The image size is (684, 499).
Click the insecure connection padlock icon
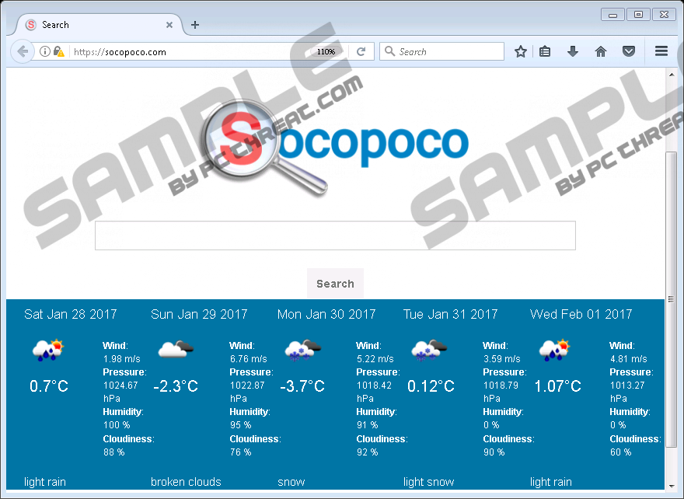[x=59, y=52]
